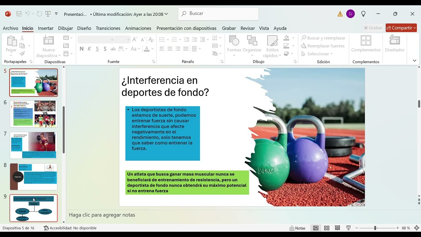Open font color swatch A
Screen dimensions: 421x237
click(x=147, y=49)
